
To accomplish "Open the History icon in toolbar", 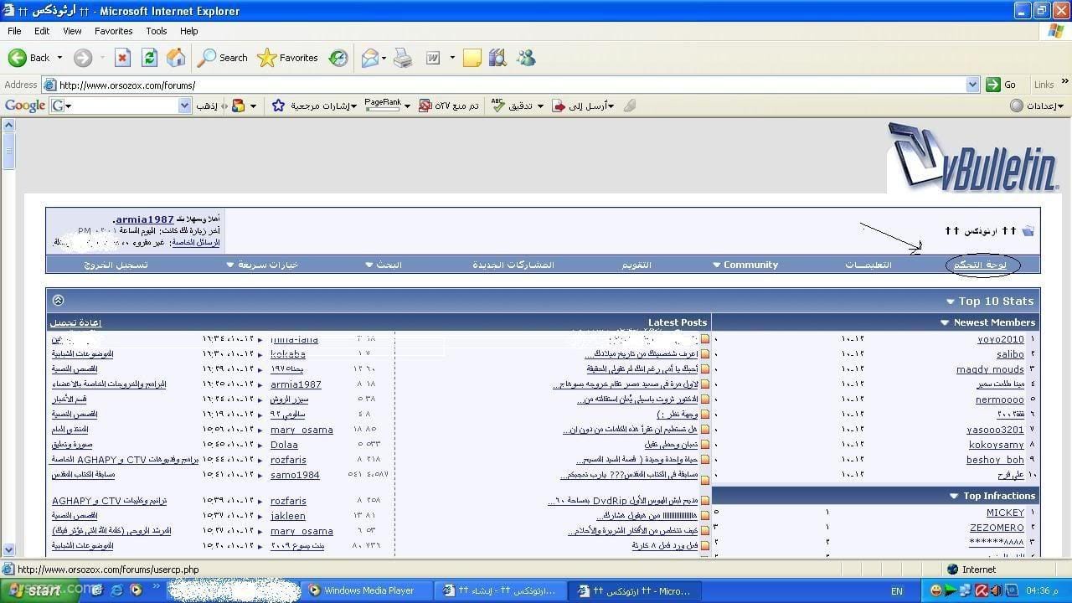I will click(338, 58).
